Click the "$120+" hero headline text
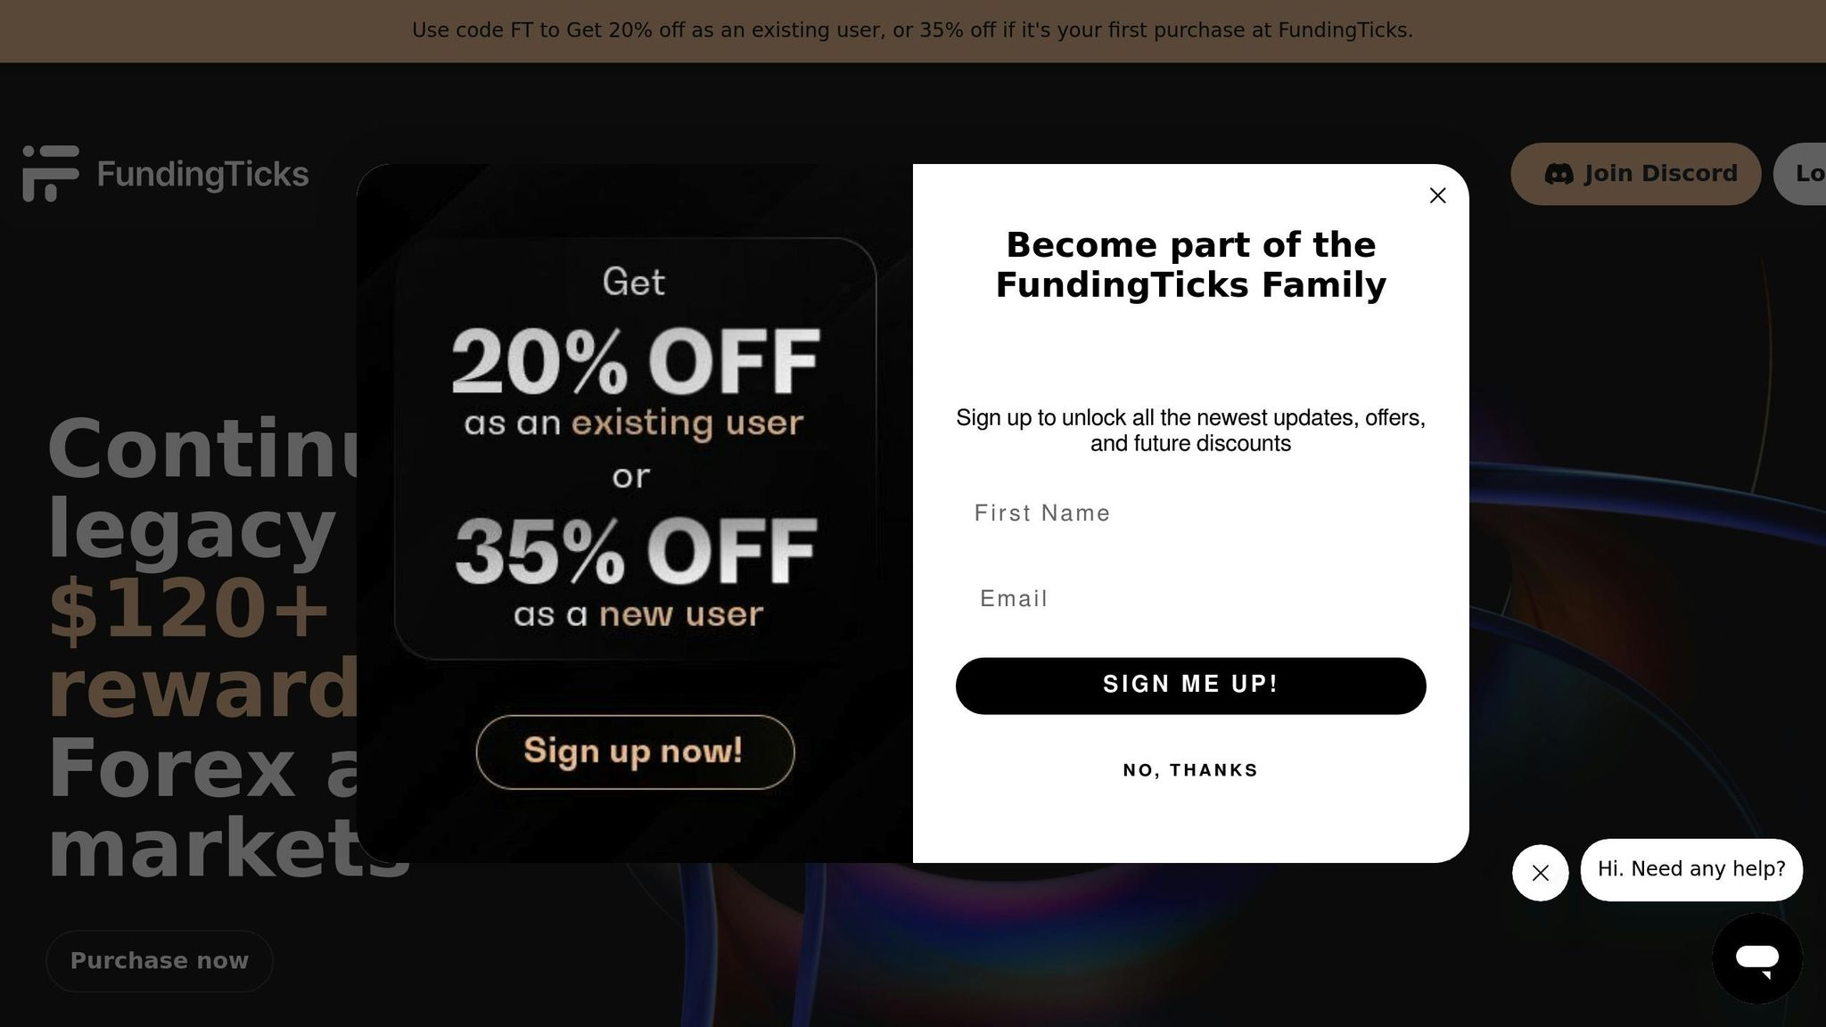This screenshot has width=1826, height=1027. tap(189, 609)
